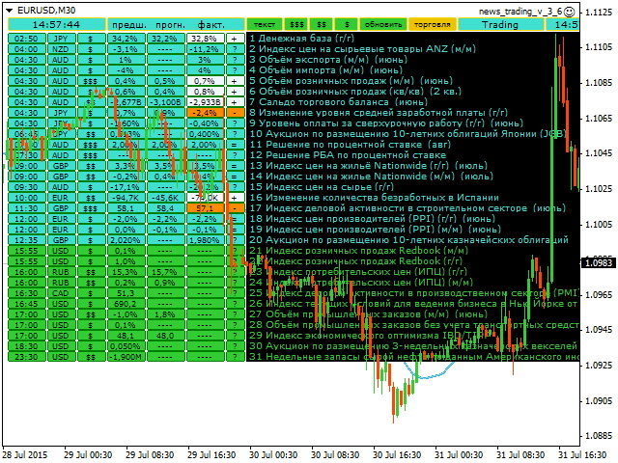The height and width of the screenshot is (463, 618).
Task: Open the EURUSD,M30 chart dropdown triangle
Action: 10,11
